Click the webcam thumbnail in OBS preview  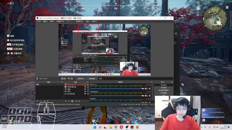tap(129, 69)
